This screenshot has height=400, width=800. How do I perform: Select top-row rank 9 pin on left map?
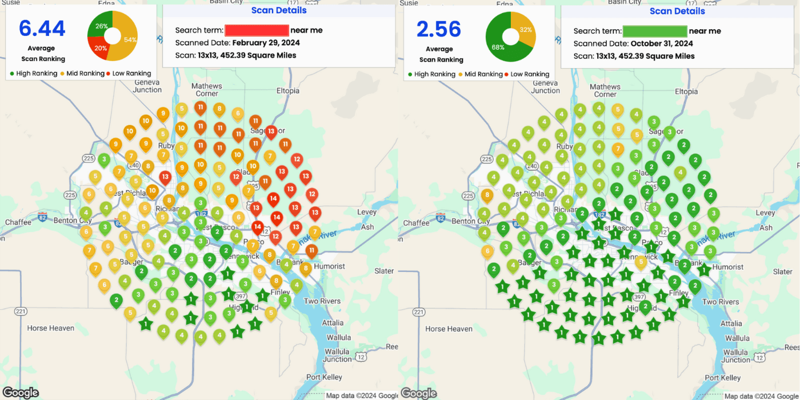pos(163,114)
